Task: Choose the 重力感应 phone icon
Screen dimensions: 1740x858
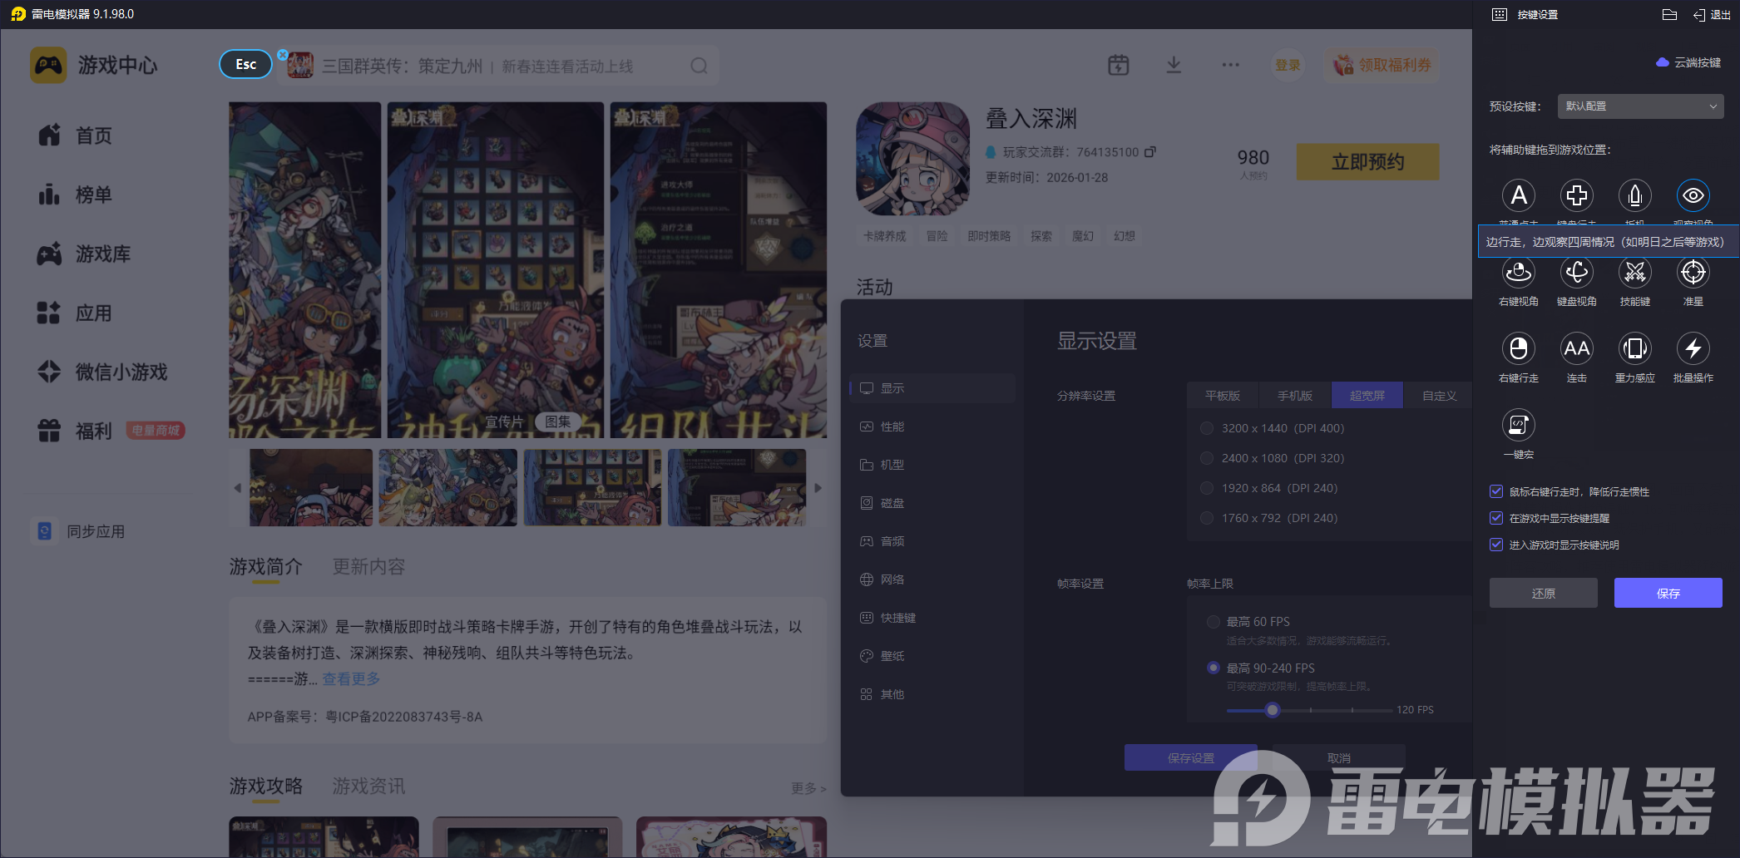Action: coord(1635,348)
